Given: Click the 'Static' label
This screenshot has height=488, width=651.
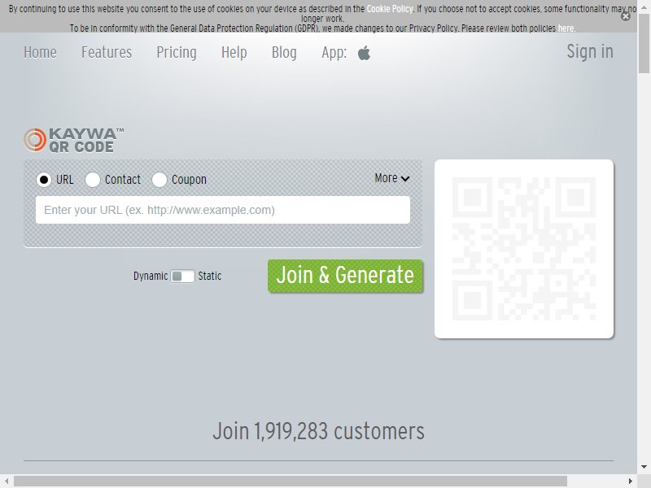Looking at the screenshot, I should [x=210, y=276].
